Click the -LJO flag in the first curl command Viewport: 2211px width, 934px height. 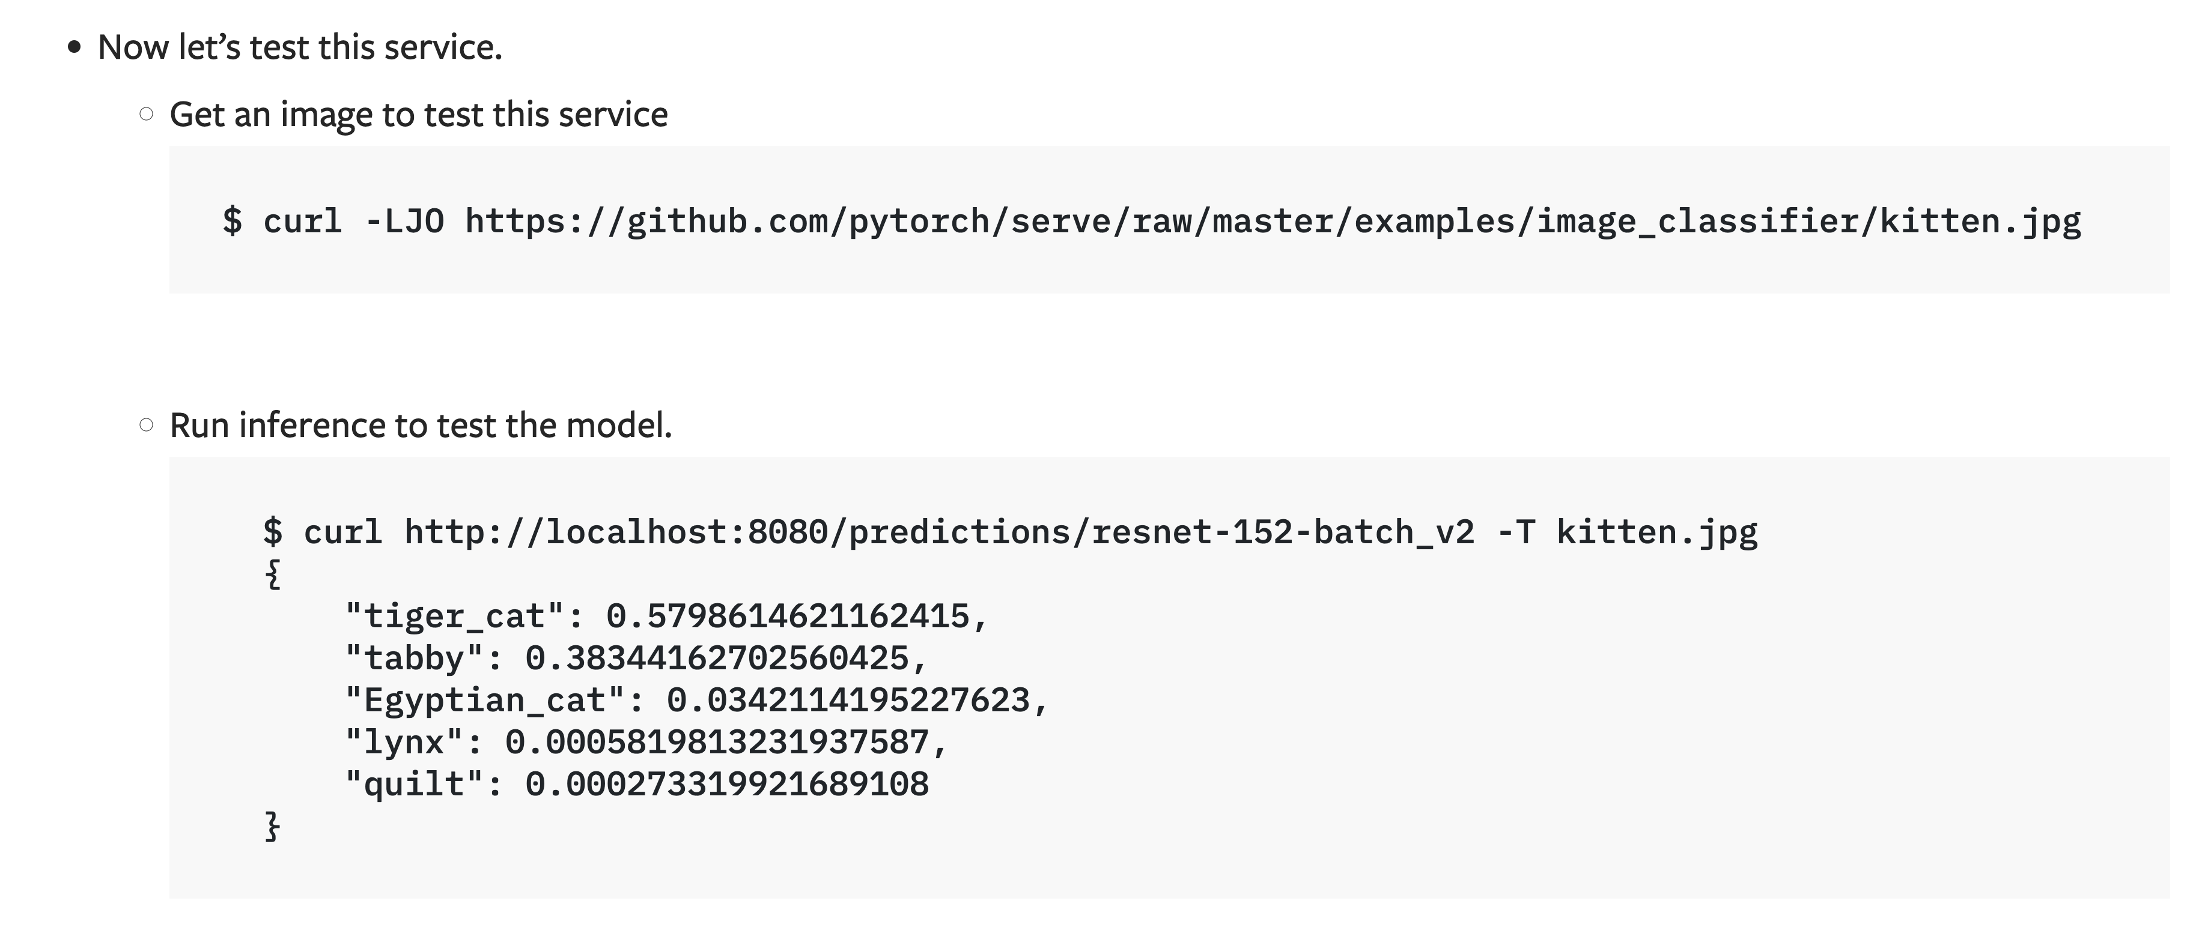404,221
